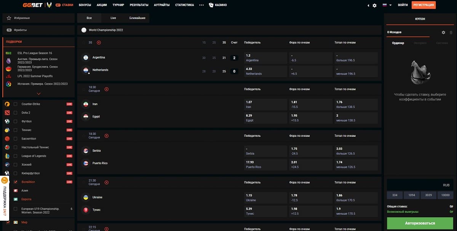Image resolution: width=457 pixels, height=231 pixels.
Task: Click the Казино cards icon
Action: point(211,5)
